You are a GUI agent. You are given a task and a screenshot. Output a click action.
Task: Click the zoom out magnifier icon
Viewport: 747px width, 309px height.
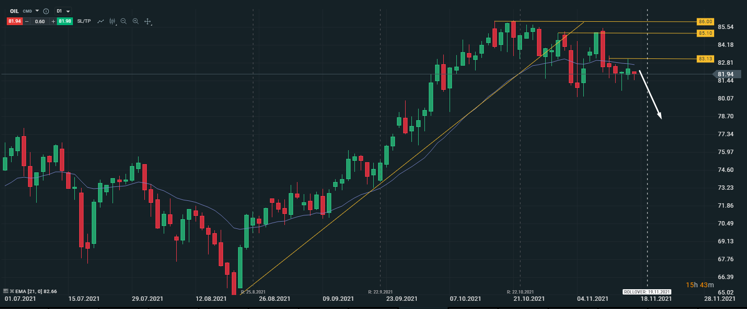click(x=124, y=21)
